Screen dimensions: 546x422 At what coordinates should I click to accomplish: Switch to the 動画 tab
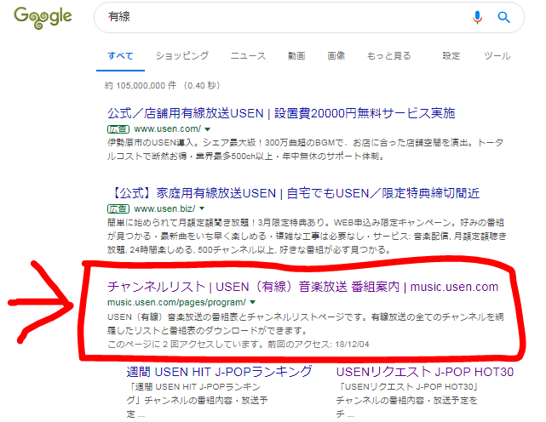(296, 56)
